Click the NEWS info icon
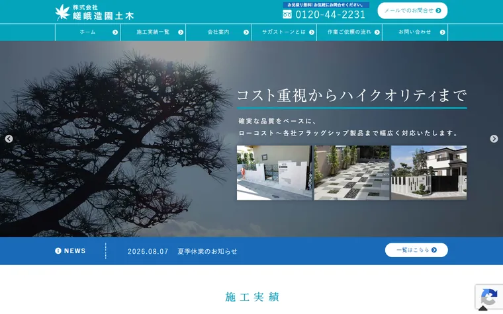The width and height of the screenshot is (503, 314). coord(58,251)
